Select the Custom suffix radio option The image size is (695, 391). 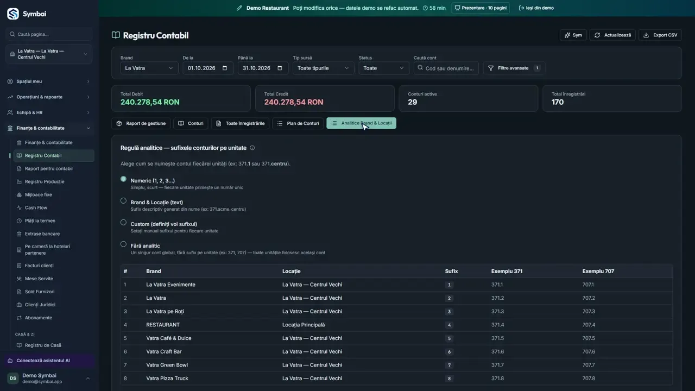coord(124,223)
